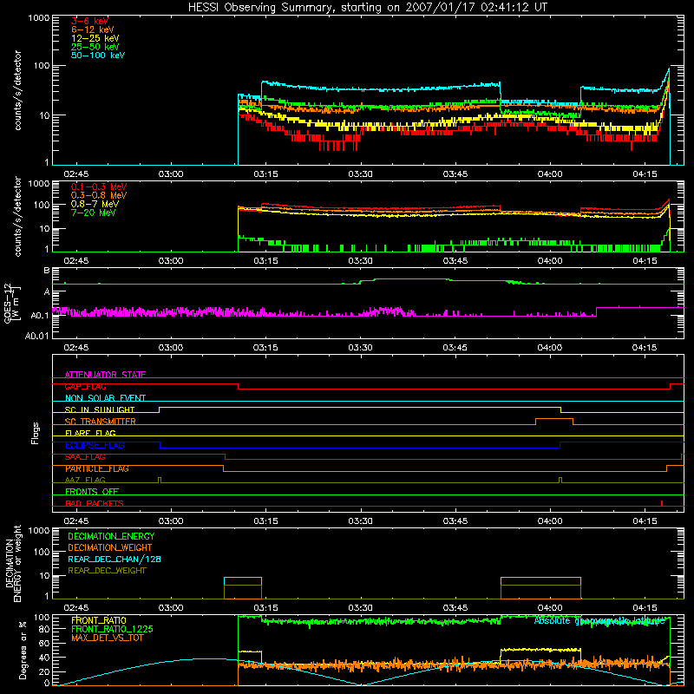Click the 03:30 tick label under the Flags panel
Image resolution: width=694 pixels, height=694 pixels.
pos(360,521)
